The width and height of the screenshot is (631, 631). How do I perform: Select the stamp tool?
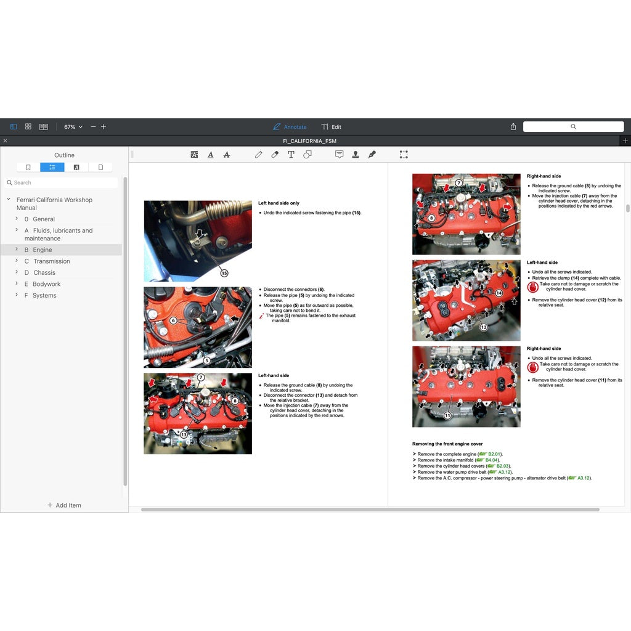click(x=356, y=155)
